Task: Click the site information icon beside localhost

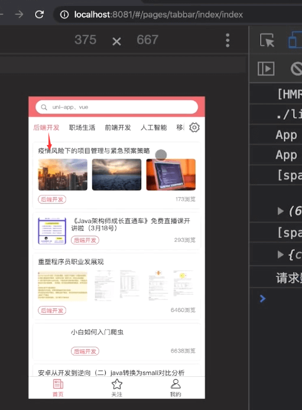Action: (x=64, y=15)
